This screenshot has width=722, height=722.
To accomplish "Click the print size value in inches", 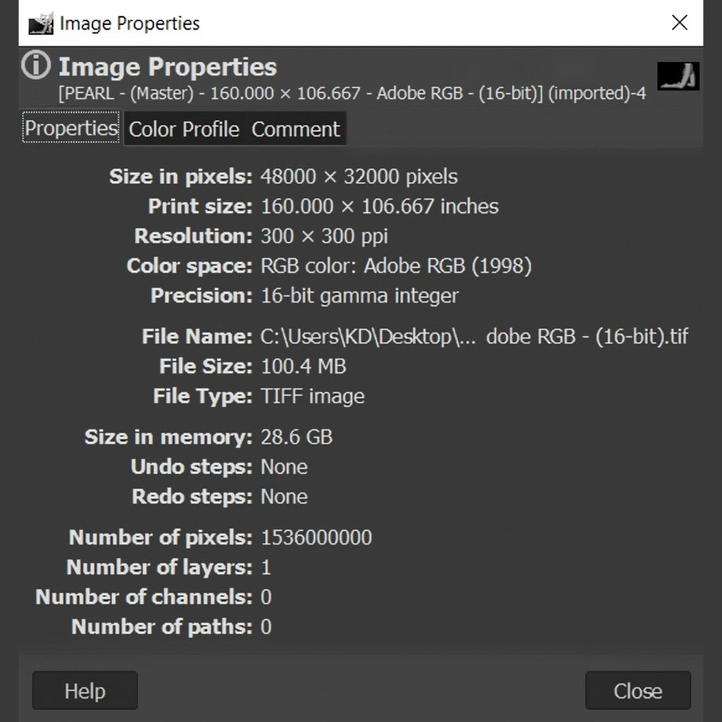I will (379, 207).
